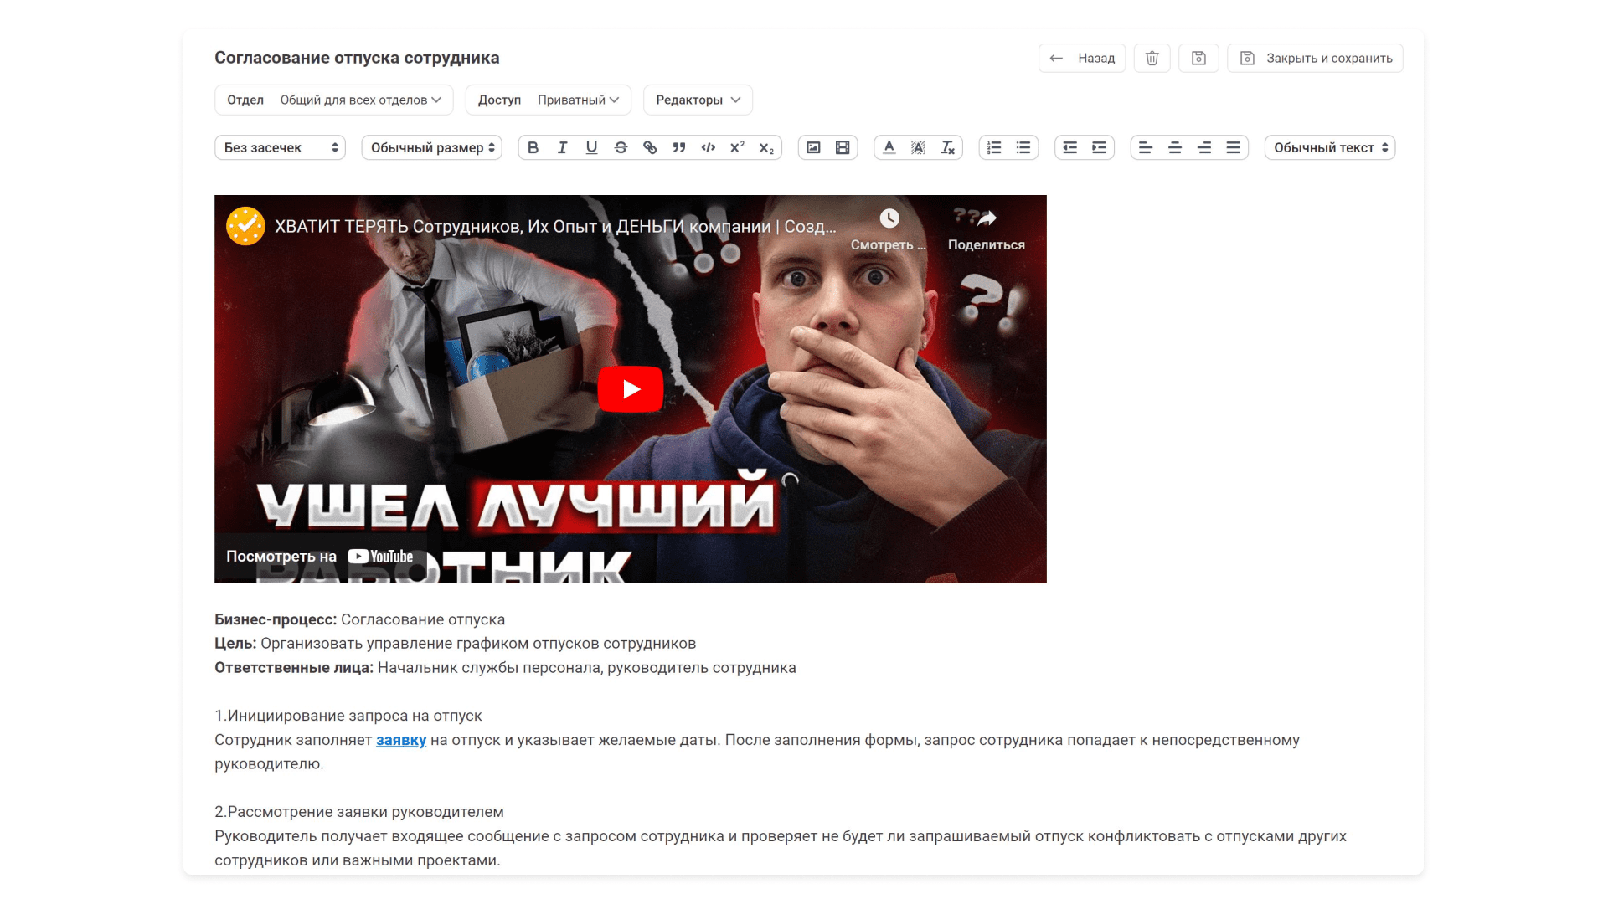Viewport: 1608px width, 904px height.
Task: Toggle bold formatting
Action: tap(533, 147)
